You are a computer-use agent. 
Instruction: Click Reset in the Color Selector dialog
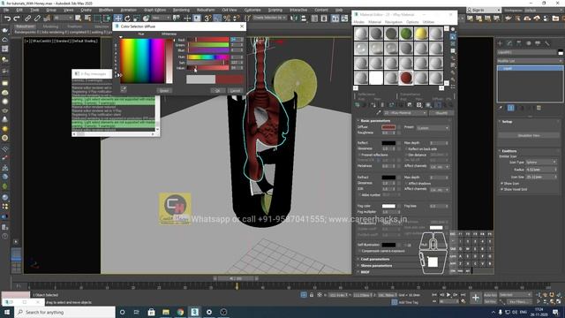tap(164, 90)
